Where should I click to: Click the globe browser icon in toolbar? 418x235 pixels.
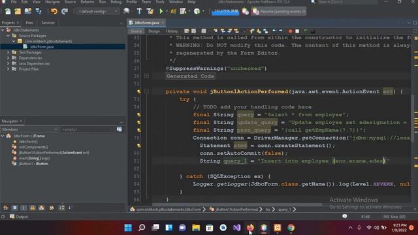127,11
